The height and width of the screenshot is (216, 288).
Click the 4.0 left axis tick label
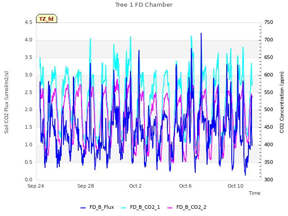28,40
